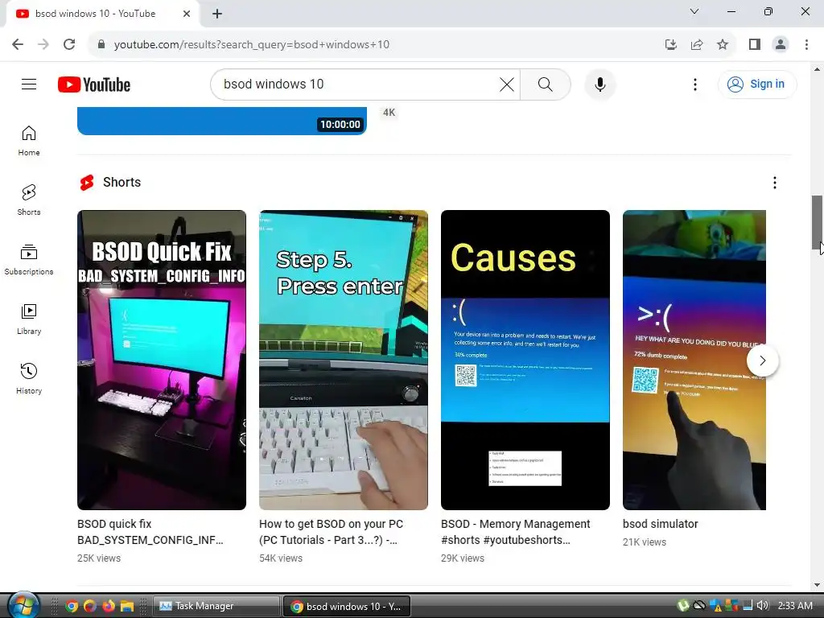Open Shorts in the left sidebar
824x618 pixels.
[x=29, y=200]
